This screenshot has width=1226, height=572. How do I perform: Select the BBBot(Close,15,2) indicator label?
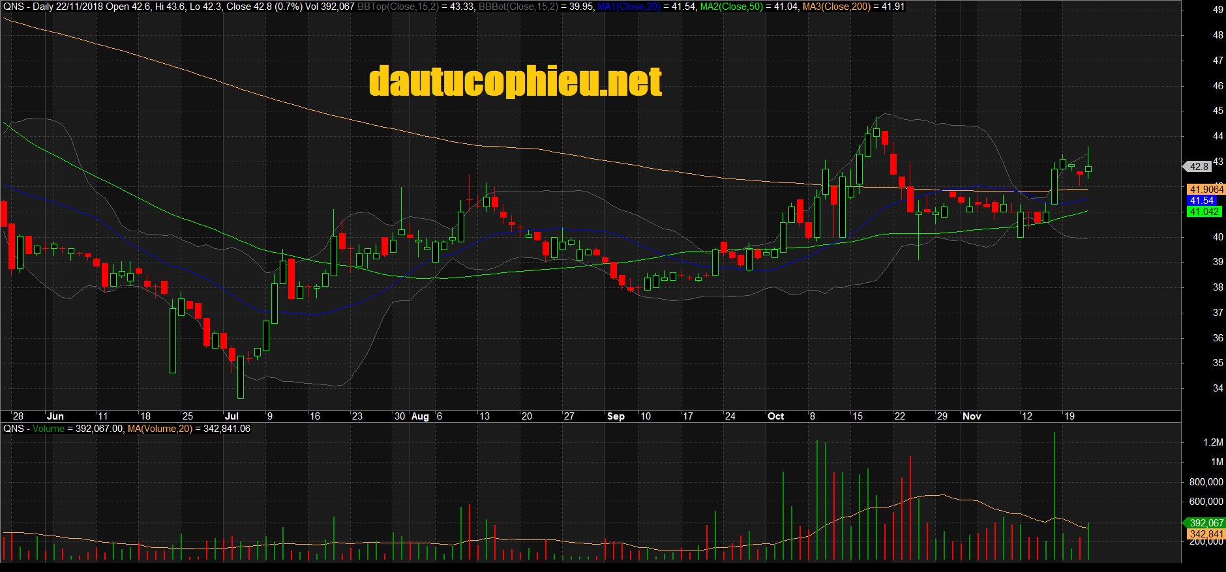pos(517,7)
